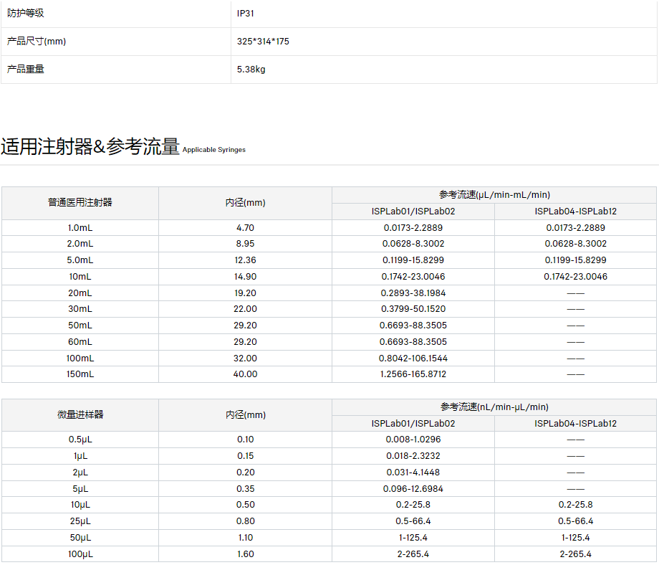The width and height of the screenshot is (659, 565).
Task: Click the 12.36 inner diameter cell
Action: pos(245,260)
